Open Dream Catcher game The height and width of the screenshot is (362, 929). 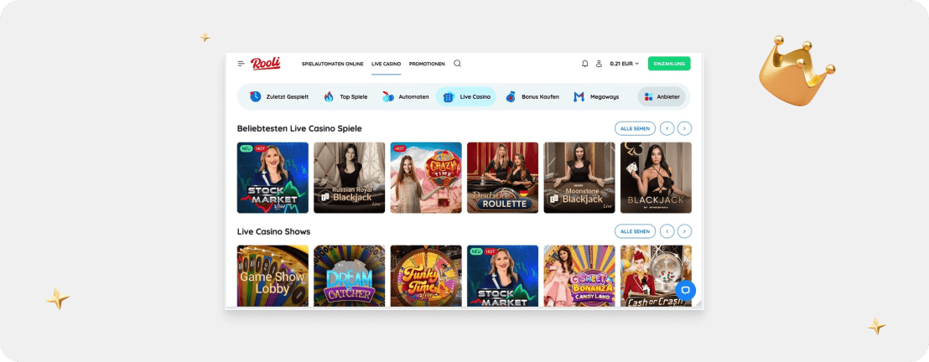point(349,276)
